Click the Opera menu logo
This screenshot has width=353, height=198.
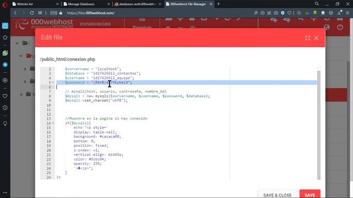5,4
